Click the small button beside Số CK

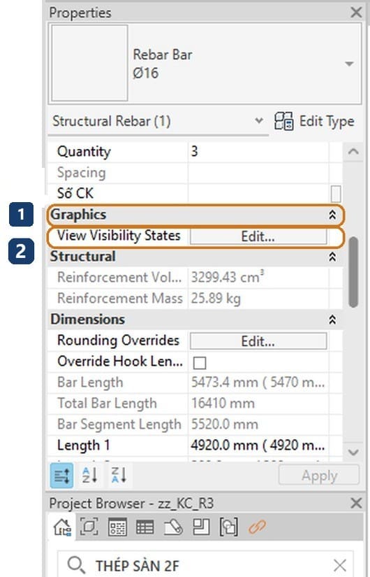point(336,194)
